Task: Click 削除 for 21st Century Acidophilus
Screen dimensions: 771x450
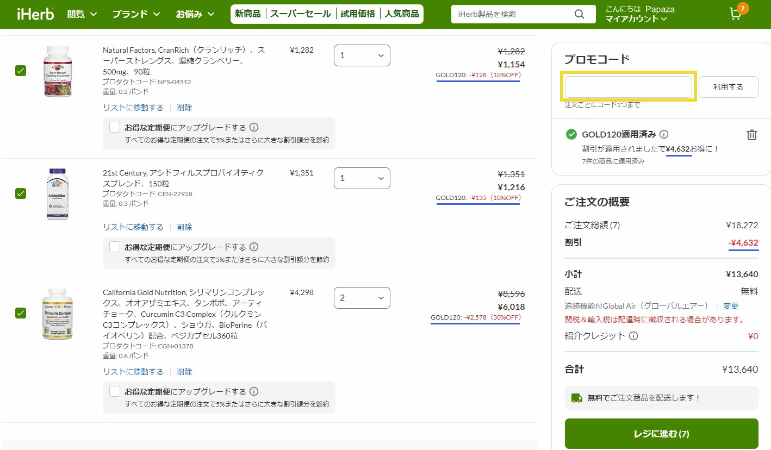Action: (x=184, y=227)
